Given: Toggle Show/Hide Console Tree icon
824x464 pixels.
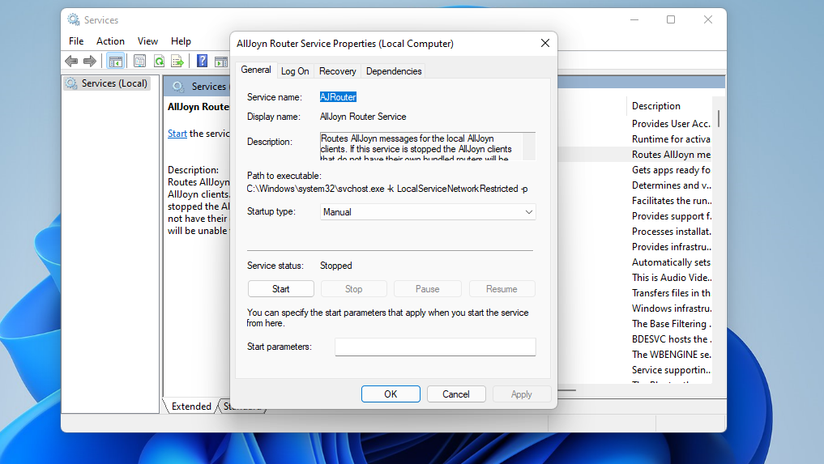Looking at the screenshot, I should [x=115, y=61].
